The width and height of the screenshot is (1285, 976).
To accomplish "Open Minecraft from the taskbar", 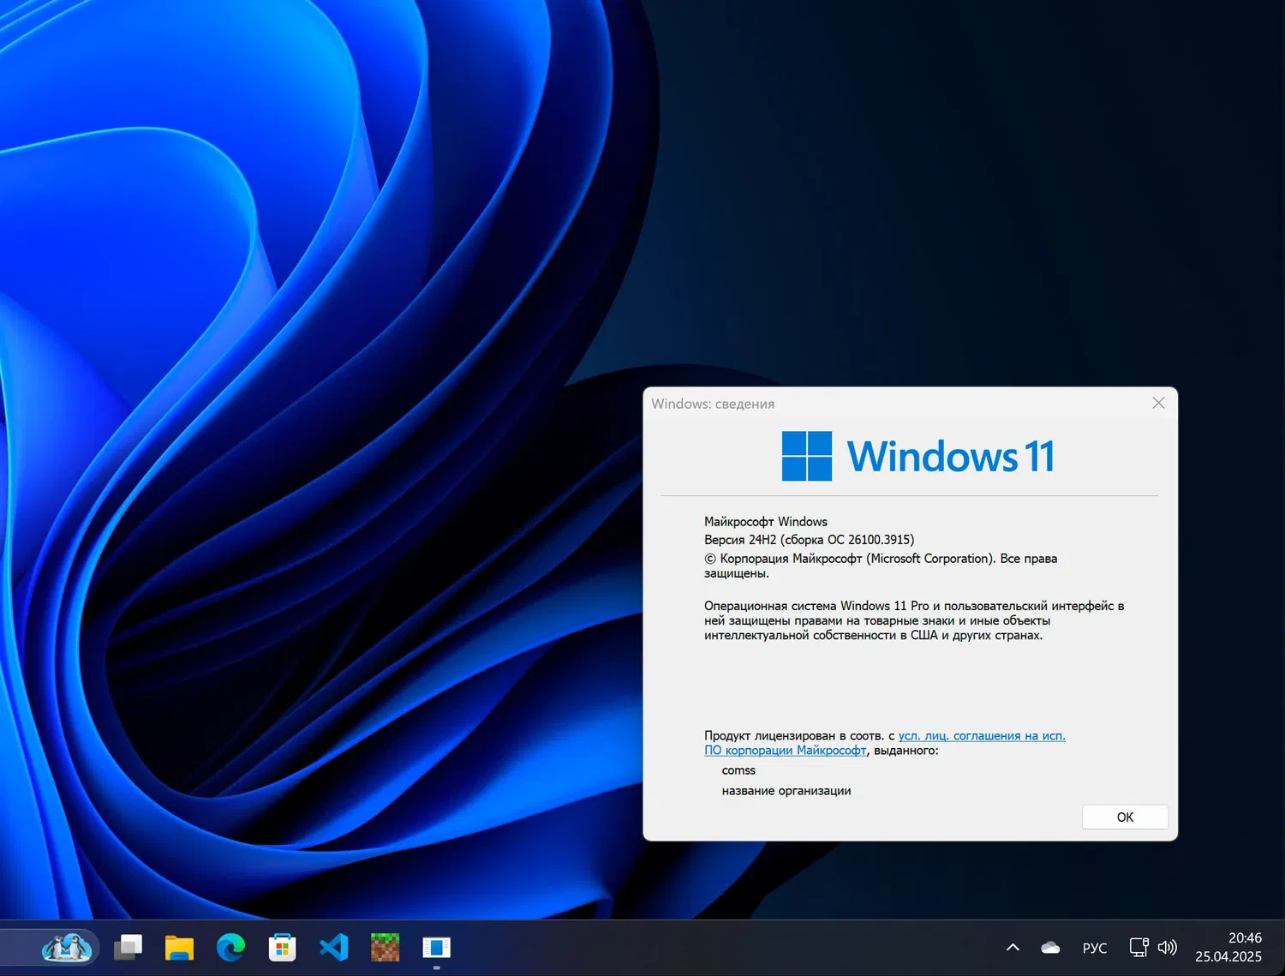I will coord(385,948).
